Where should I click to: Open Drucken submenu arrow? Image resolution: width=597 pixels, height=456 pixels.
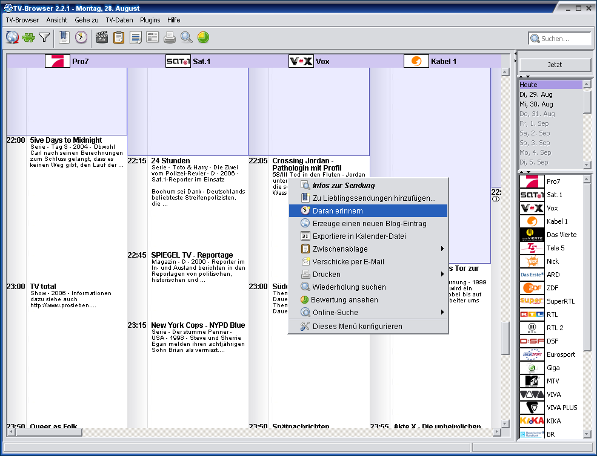[442, 274]
